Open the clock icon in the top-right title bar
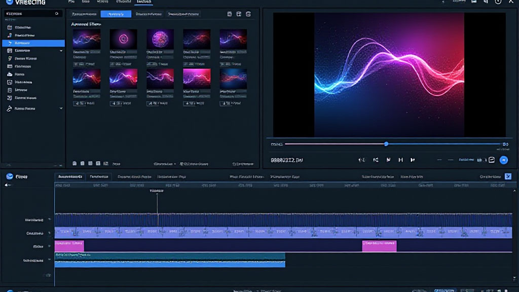The image size is (519, 292). click(498, 3)
